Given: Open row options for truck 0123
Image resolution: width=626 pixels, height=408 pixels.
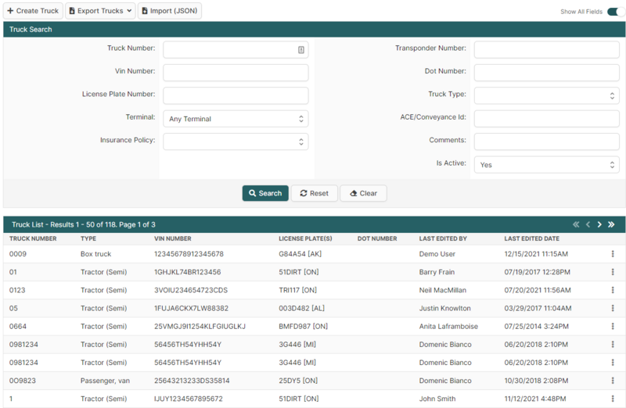Looking at the screenshot, I should click(x=613, y=290).
